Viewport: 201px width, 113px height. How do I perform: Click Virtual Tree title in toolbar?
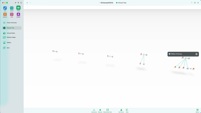pos(122,3)
